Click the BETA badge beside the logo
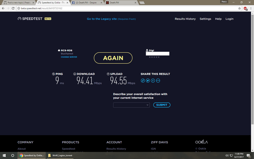The image size is (254, 159). point(48,19)
